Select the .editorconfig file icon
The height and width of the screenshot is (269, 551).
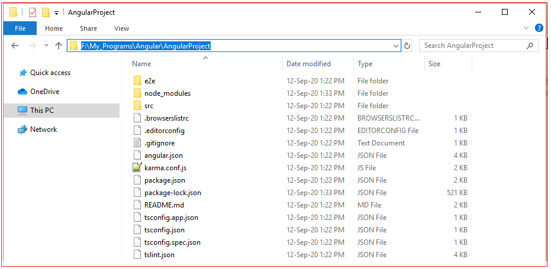pos(137,131)
